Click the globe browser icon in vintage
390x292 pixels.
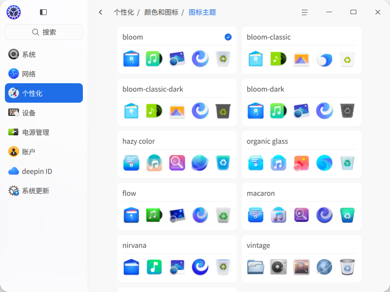tap(324, 267)
